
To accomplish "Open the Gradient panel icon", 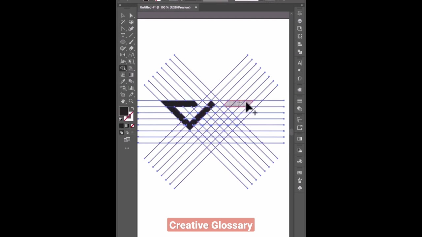I will [300, 139].
